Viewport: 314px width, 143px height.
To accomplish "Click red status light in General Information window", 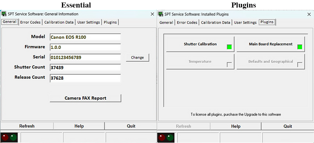I will pos(5,137).
